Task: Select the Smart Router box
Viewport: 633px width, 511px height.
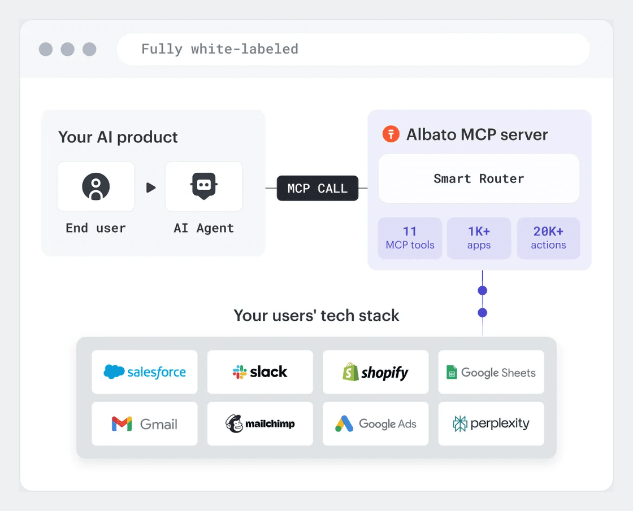Action: coord(479,178)
